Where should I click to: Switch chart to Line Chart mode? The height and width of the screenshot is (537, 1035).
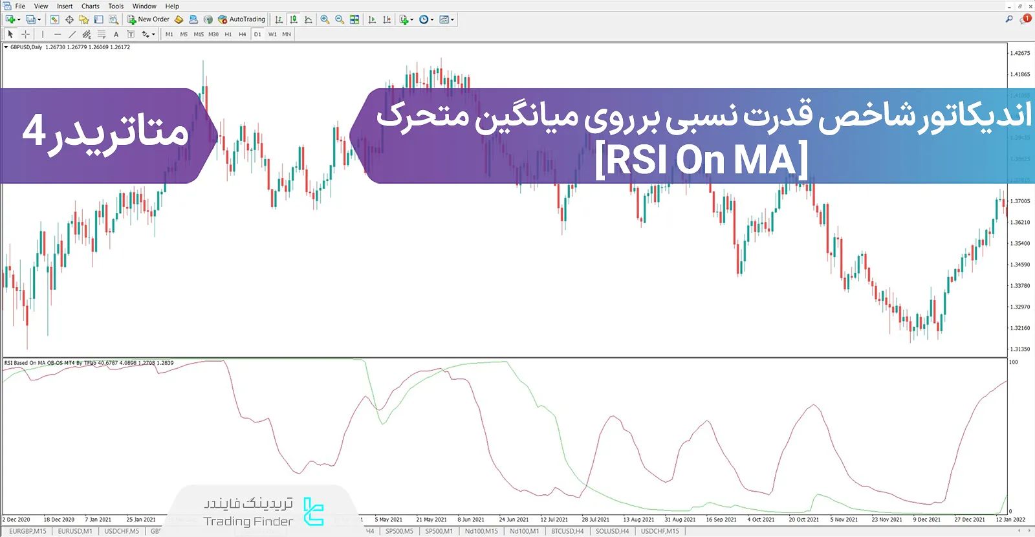click(309, 19)
